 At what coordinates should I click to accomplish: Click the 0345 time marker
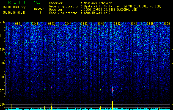pos(84,24)
